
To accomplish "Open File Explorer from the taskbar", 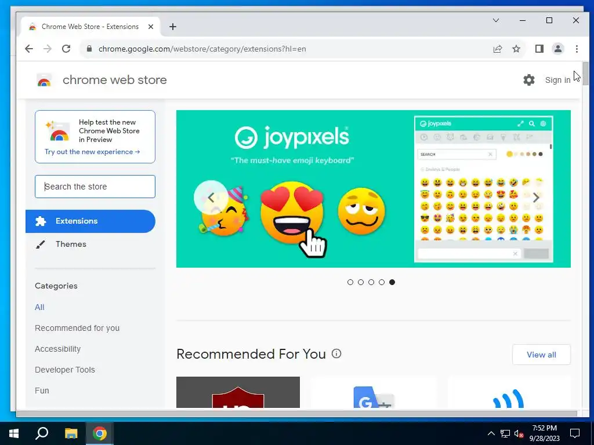I will [x=71, y=433].
